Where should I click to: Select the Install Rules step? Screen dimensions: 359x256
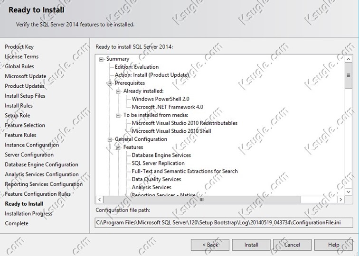tap(19, 106)
